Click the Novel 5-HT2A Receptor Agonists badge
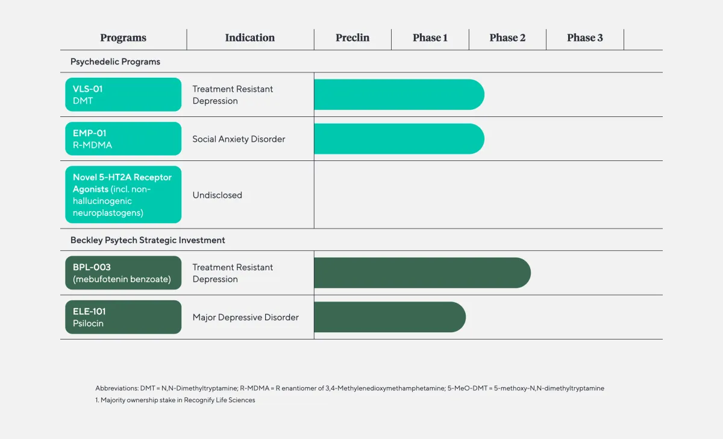This screenshot has width=723, height=439. pos(123,194)
